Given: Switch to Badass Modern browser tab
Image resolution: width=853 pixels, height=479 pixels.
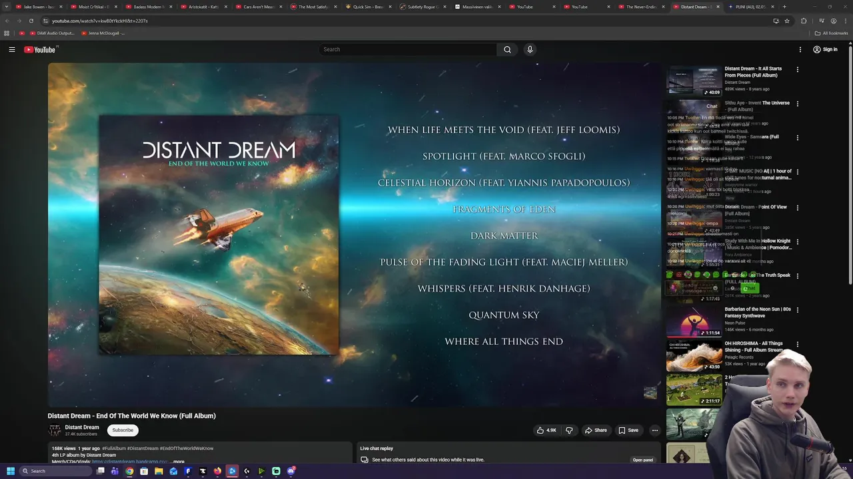Looking at the screenshot, I should (x=148, y=7).
